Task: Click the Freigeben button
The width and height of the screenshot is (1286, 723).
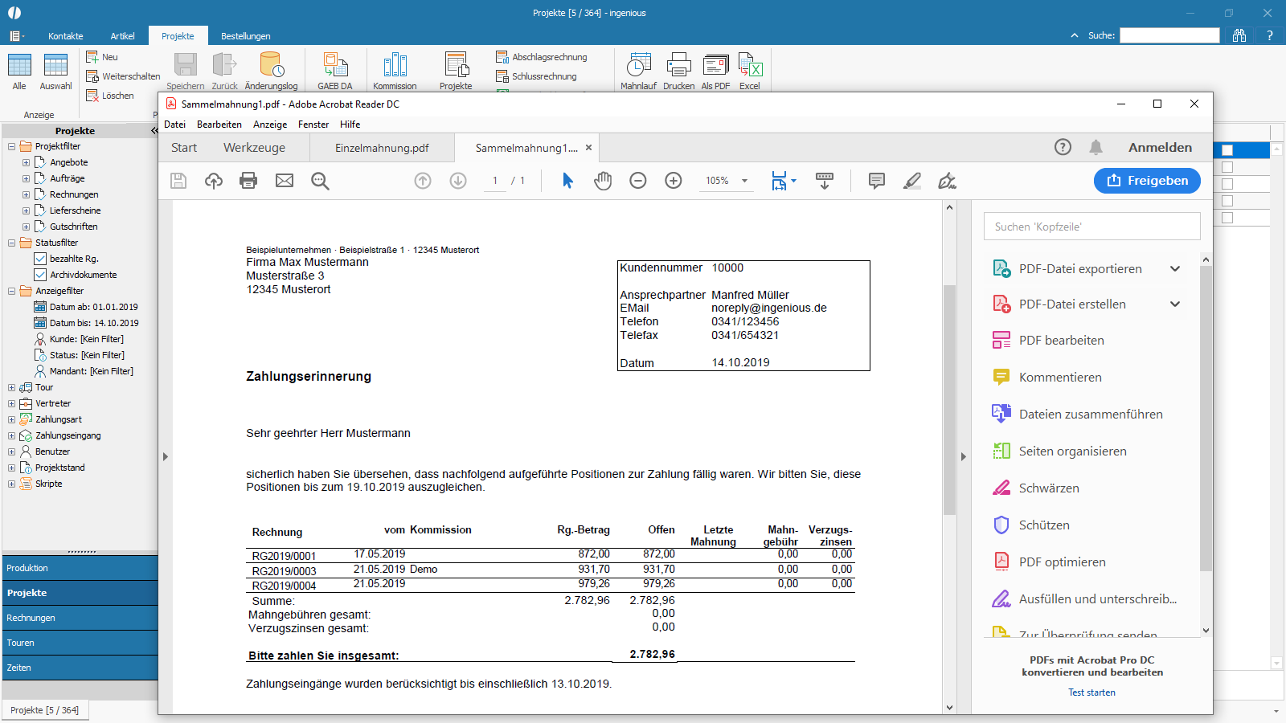Action: [1147, 181]
